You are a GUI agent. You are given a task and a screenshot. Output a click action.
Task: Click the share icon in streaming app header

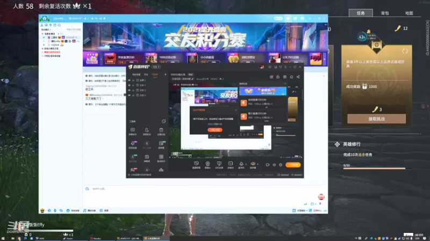coord(298,77)
